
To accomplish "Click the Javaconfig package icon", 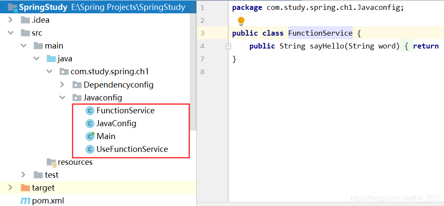I will click(77, 98).
